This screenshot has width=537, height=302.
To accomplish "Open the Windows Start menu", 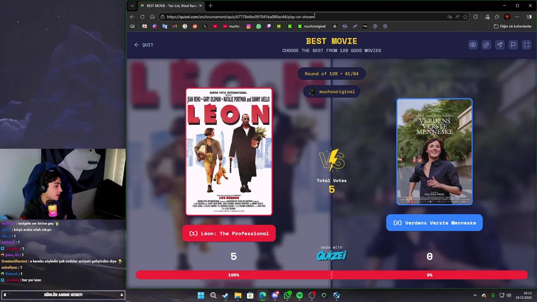I will pyautogui.click(x=201, y=295).
